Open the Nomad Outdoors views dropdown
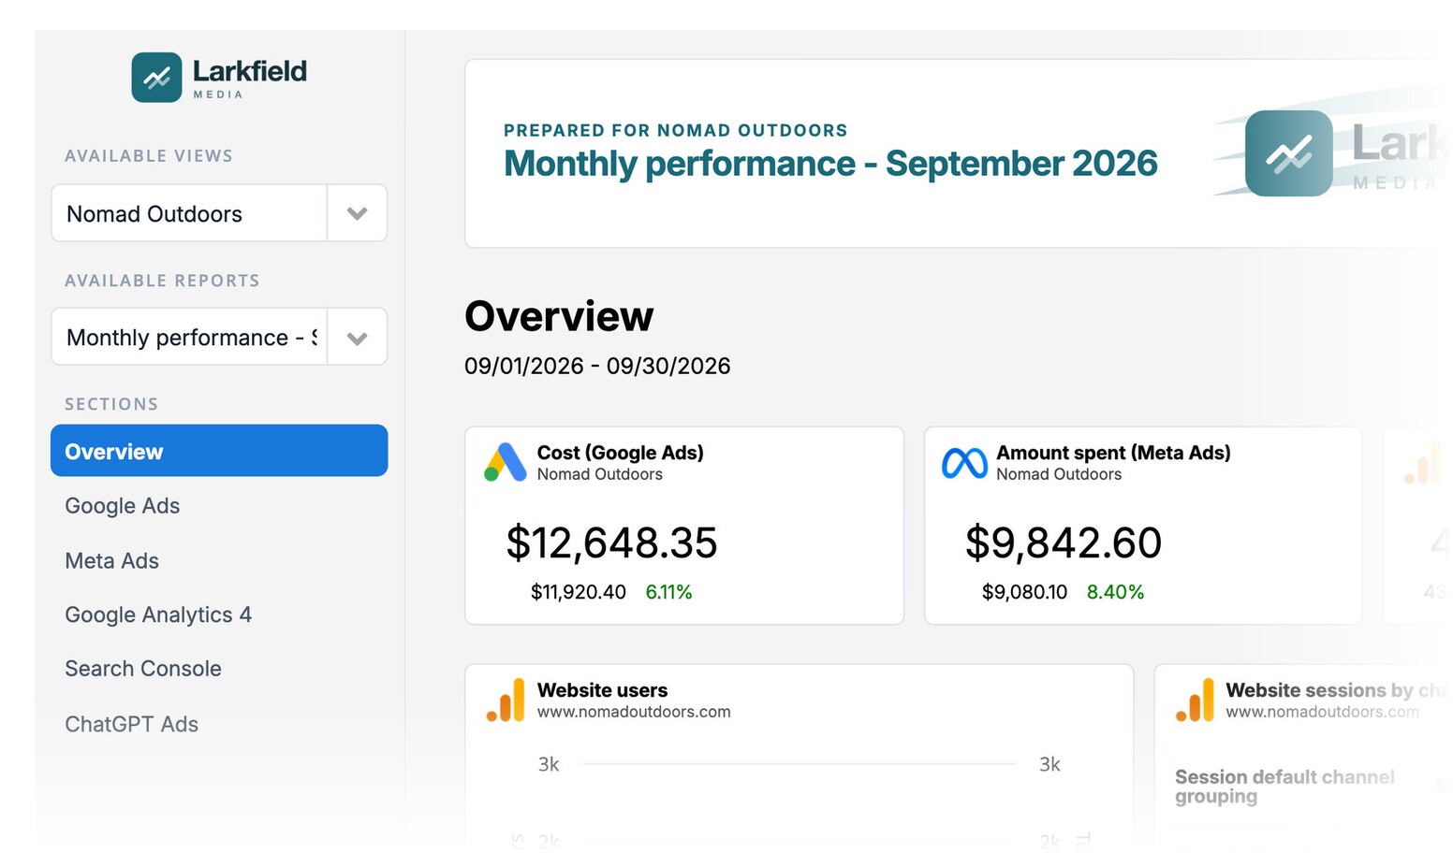 tap(219, 213)
